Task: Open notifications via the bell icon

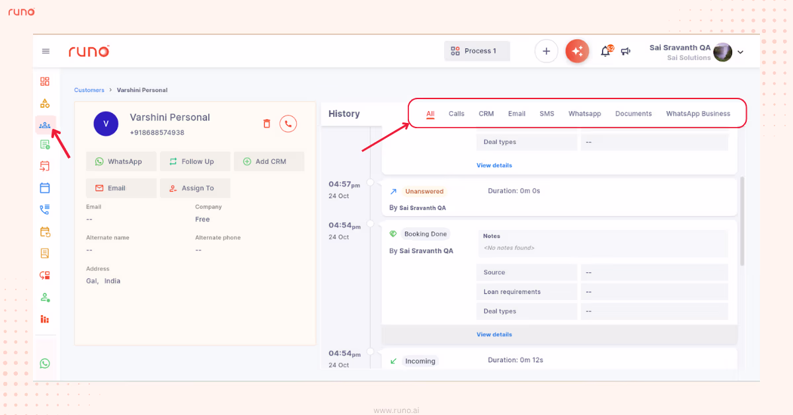Action: click(606, 51)
